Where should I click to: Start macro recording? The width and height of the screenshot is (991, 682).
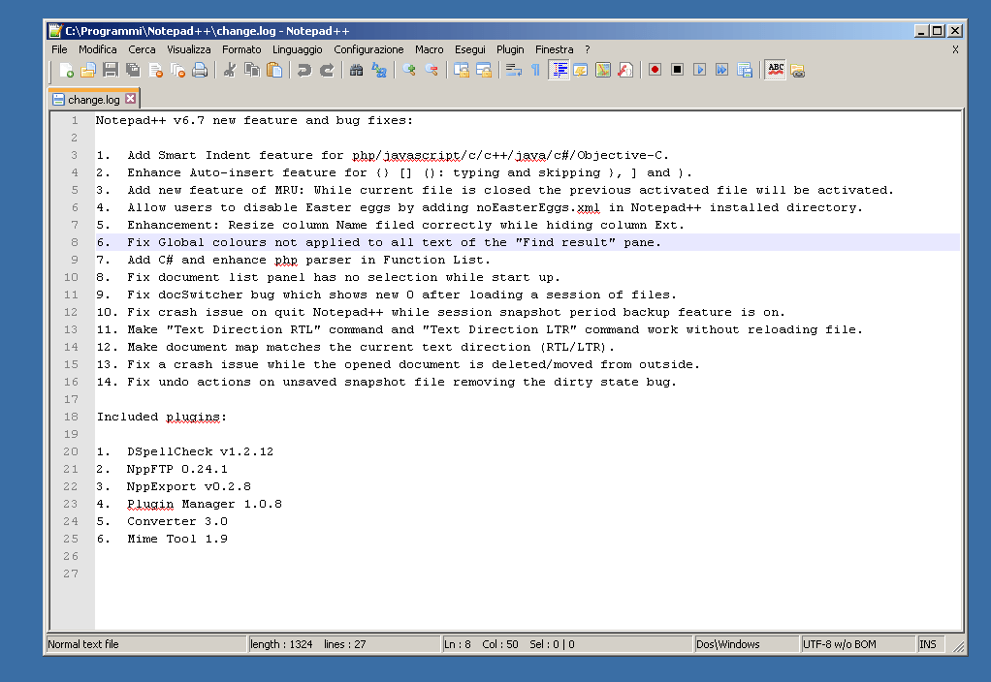(x=655, y=69)
